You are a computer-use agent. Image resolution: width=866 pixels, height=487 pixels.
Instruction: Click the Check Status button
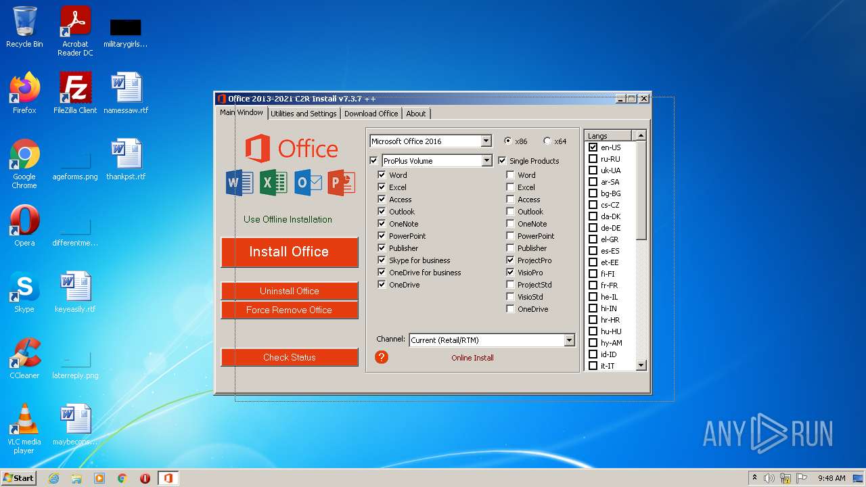290,357
